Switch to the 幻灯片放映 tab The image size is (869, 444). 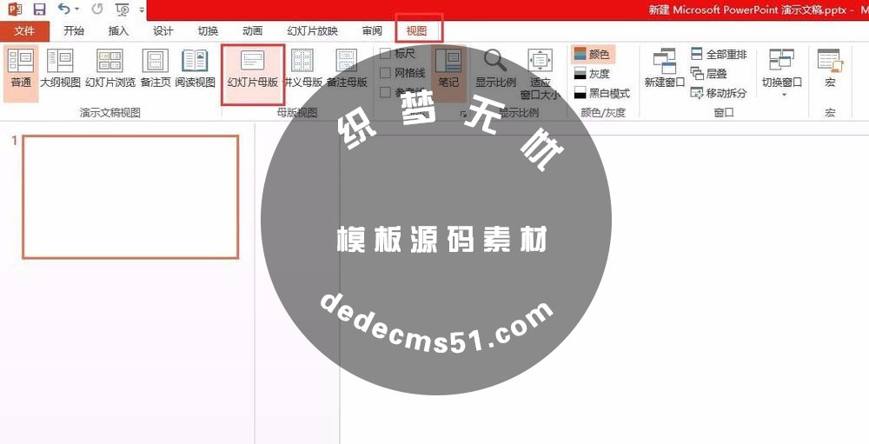pyautogui.click(x=313, y=31)
